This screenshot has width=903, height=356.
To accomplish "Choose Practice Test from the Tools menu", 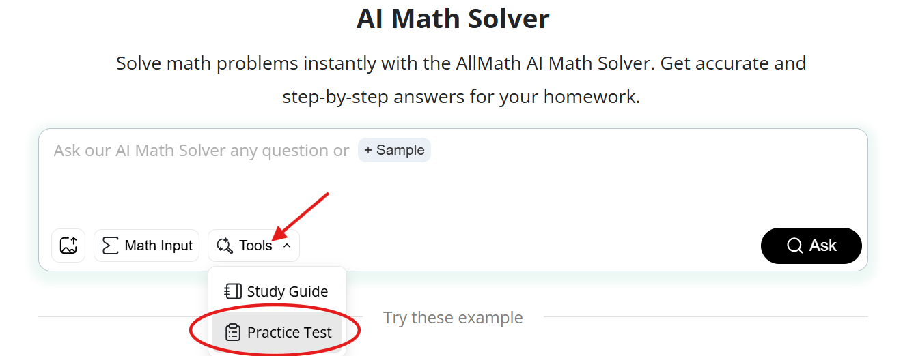I will (277, 332).
